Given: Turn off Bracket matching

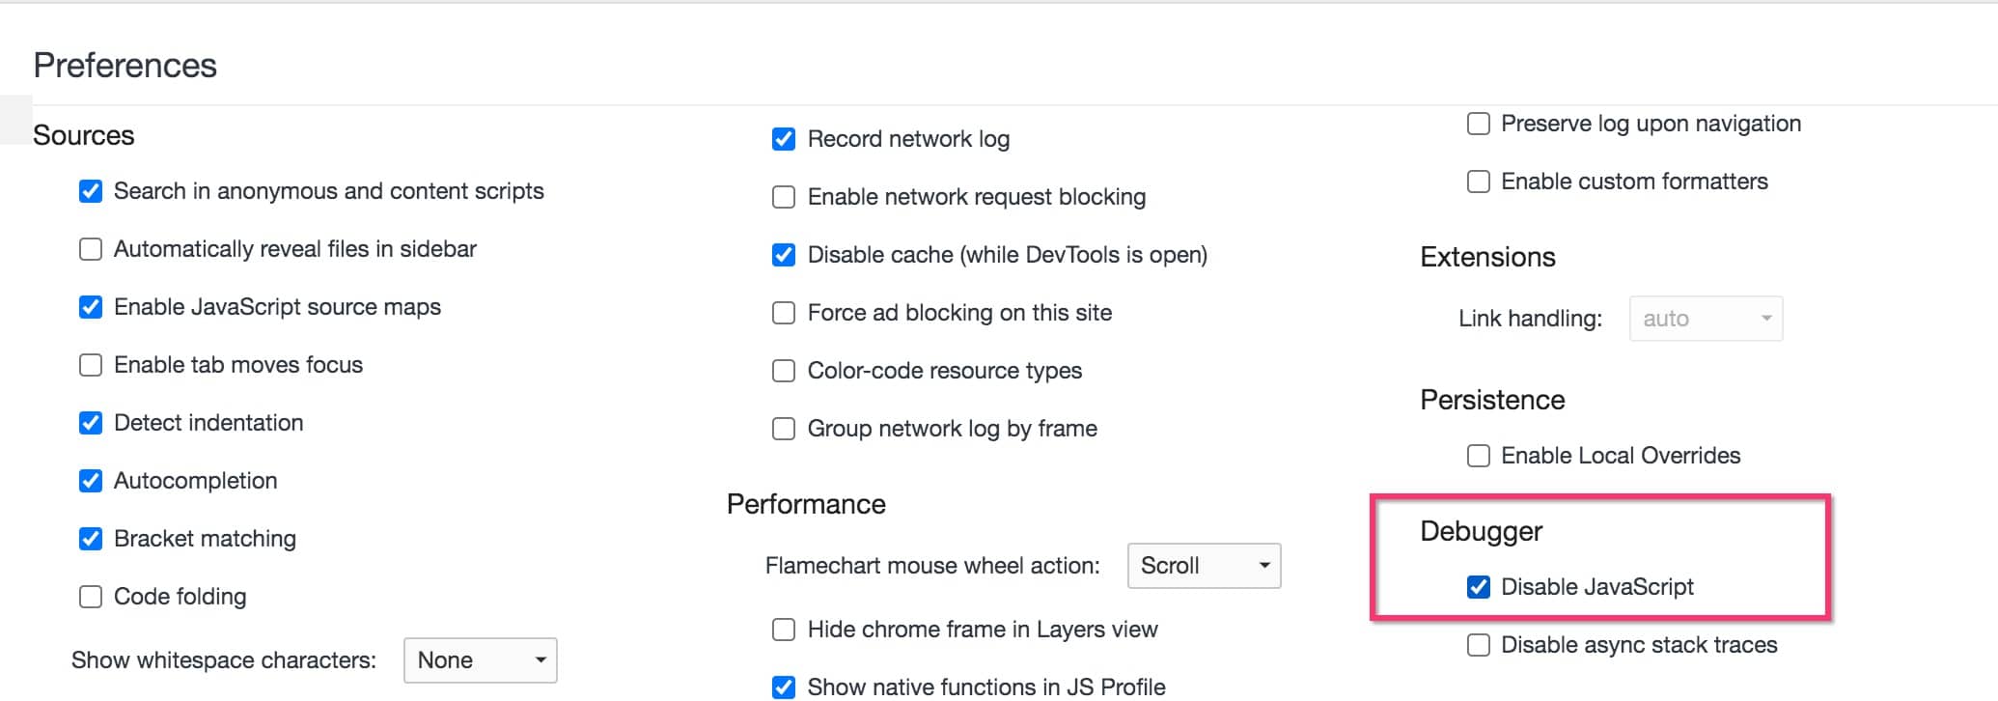Looking at the screenshot, I should [90, 539].
